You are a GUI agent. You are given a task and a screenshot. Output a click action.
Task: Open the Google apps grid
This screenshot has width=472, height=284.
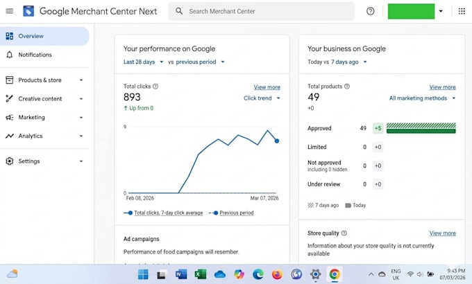(462, 11)
